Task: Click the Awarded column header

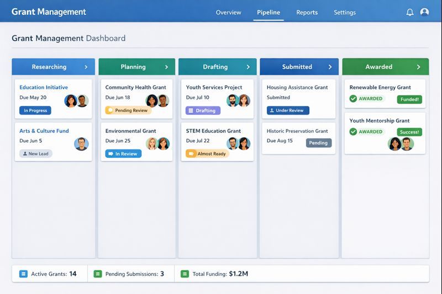Action: [x=385, y=67]
